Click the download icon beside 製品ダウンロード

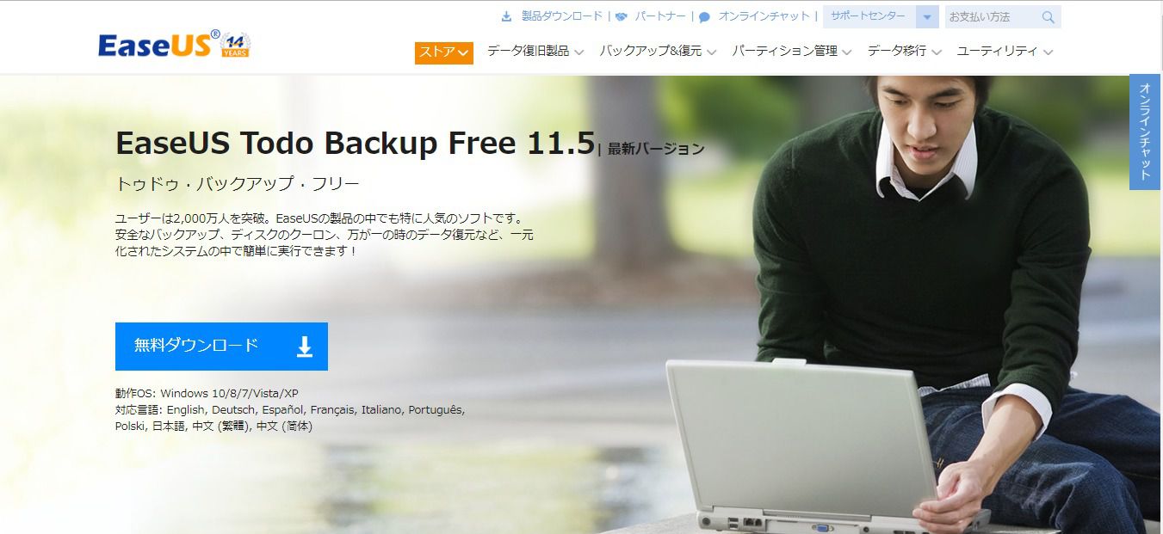coord(506,16)
